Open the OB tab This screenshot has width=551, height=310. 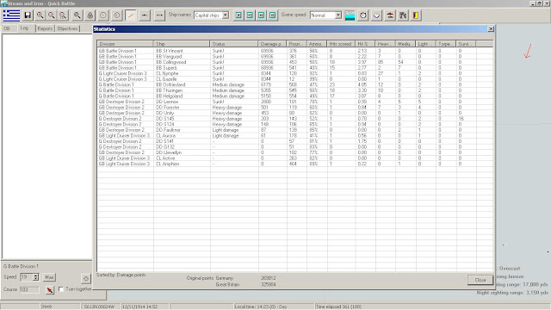7,28
